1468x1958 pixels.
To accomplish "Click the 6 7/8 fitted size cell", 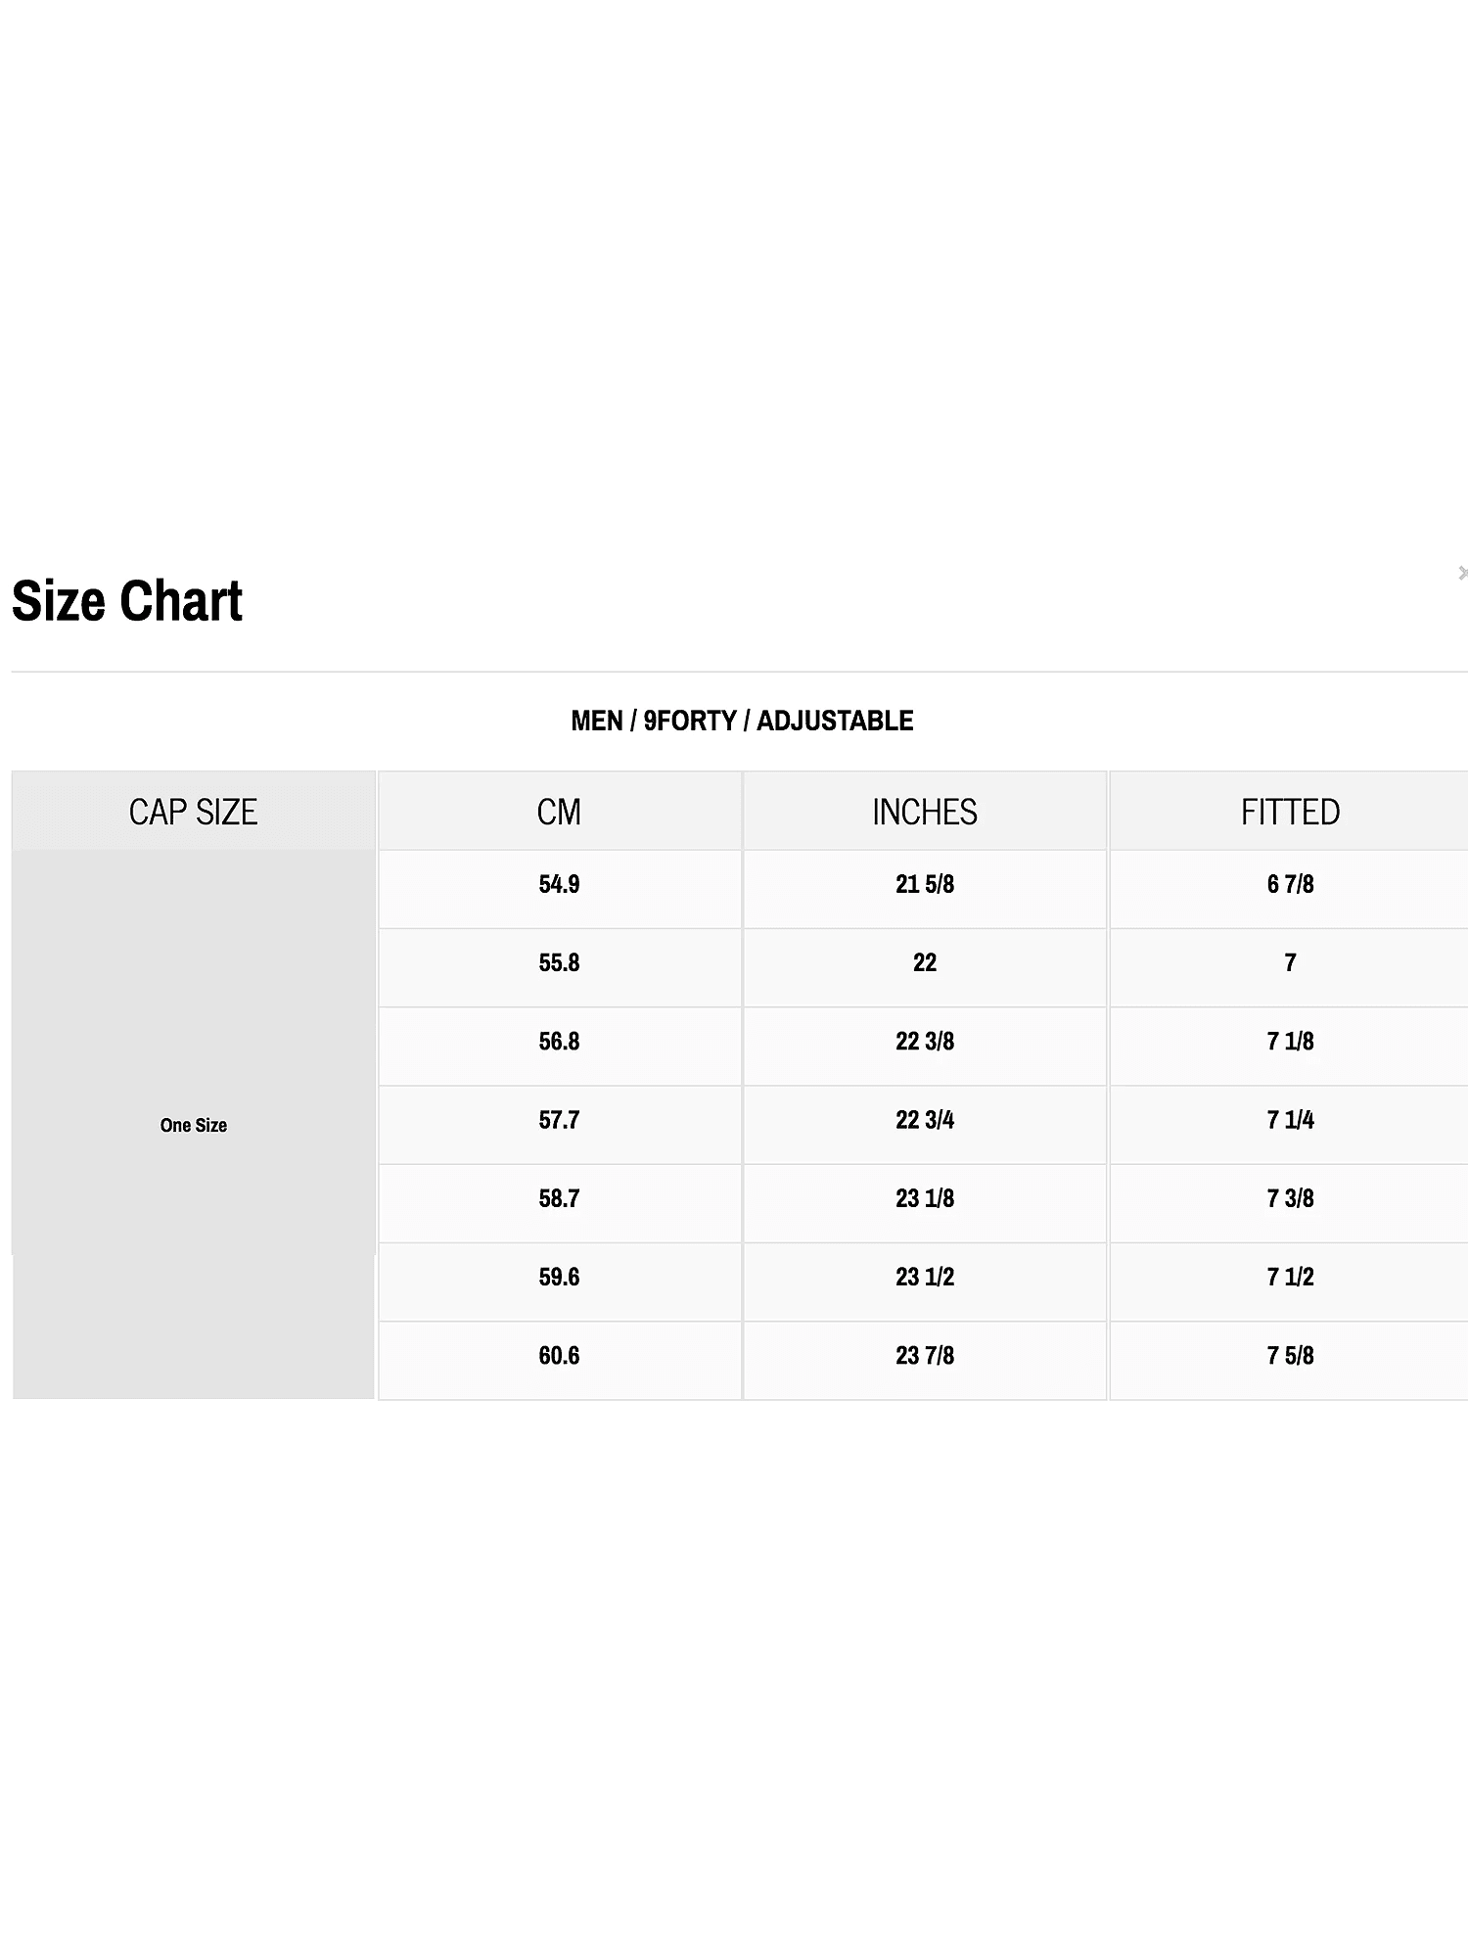I will point(1290,885).
